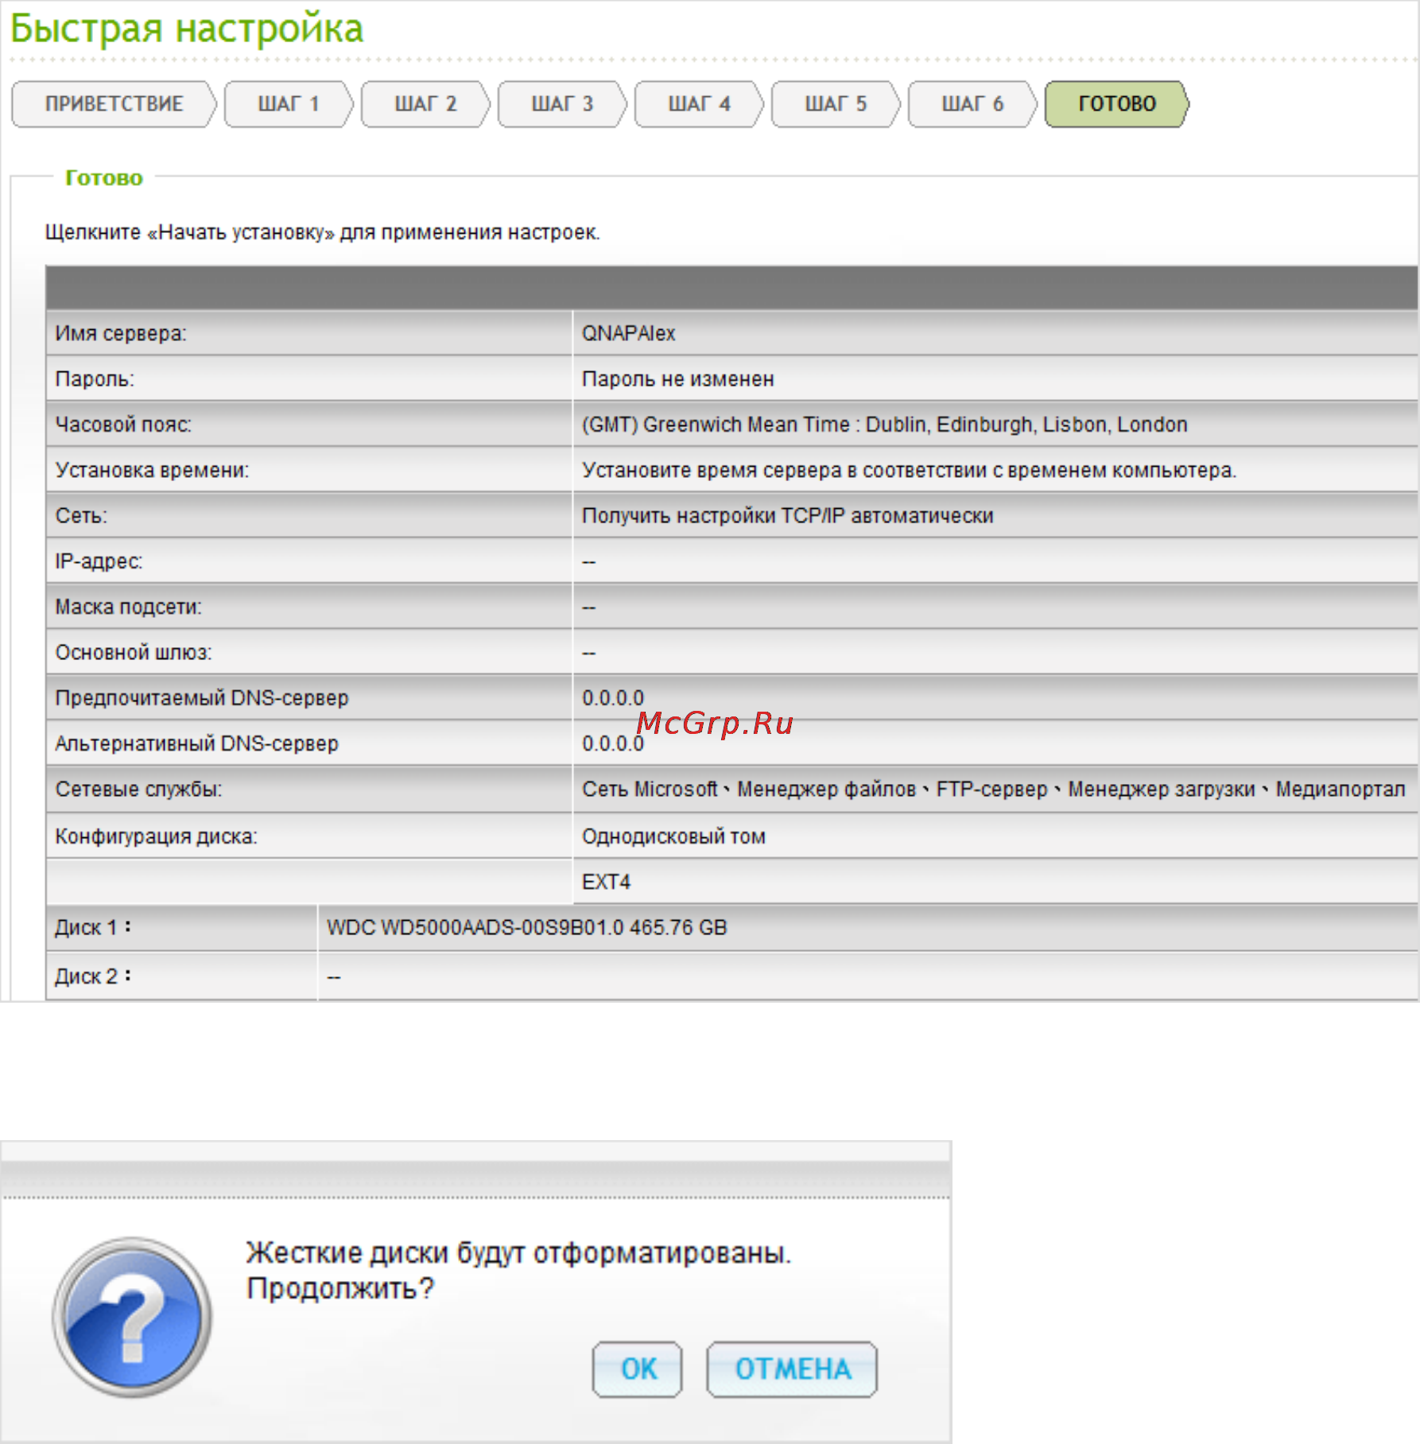Select the ГОТОВО wizard step
1420x1444 pixels.
pyautogui.click(x=1117, y=104)
